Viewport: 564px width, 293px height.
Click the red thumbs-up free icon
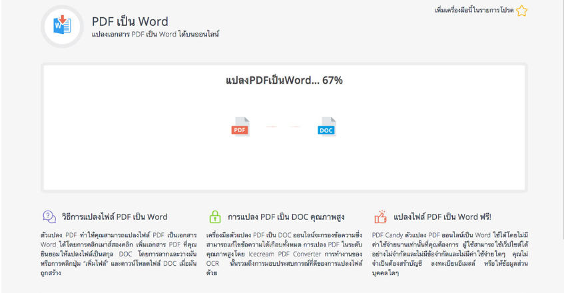pyautogui.click(x=380, y=217)
